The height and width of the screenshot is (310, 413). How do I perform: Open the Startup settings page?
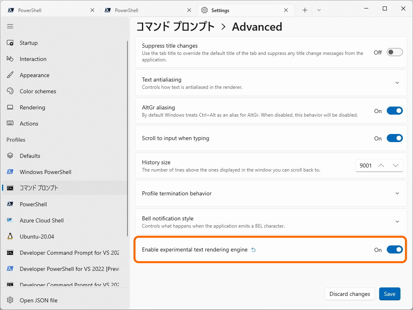[28, 43]
